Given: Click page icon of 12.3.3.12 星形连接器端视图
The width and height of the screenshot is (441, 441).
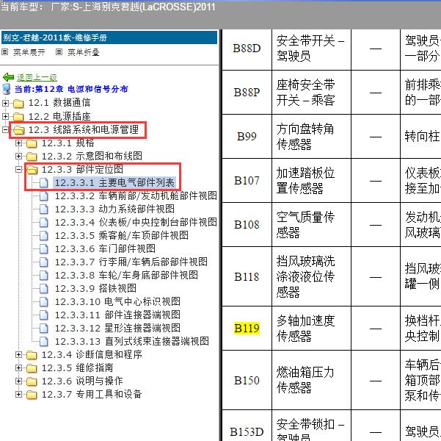Looking at the screenshot, I should coord(43,329).
